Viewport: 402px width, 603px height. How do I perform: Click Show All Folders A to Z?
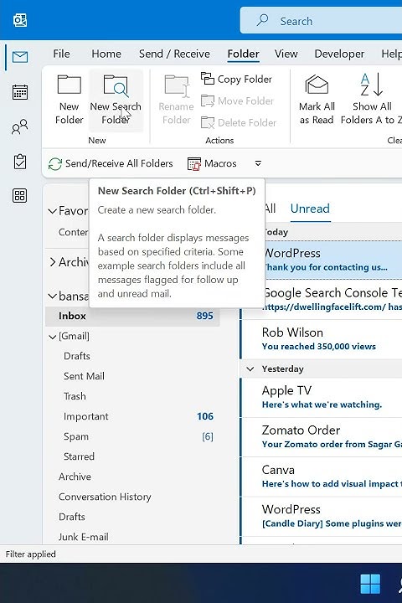[371, 100]
